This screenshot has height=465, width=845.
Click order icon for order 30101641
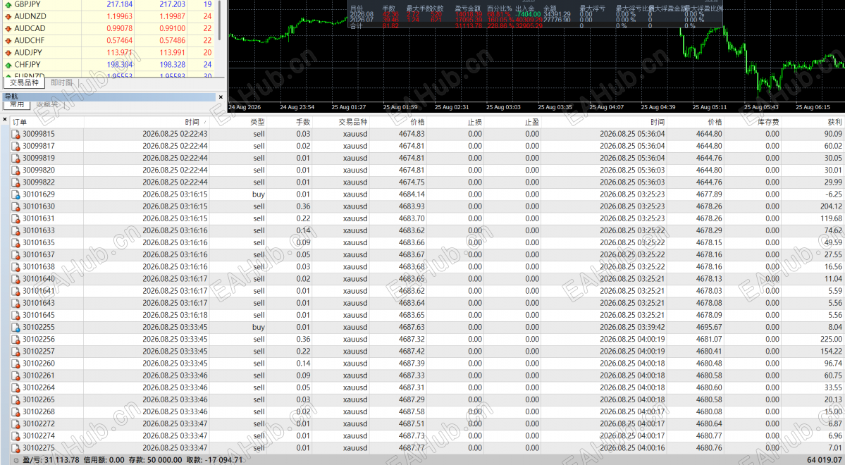pyautogui.click(x=16, y=291)
